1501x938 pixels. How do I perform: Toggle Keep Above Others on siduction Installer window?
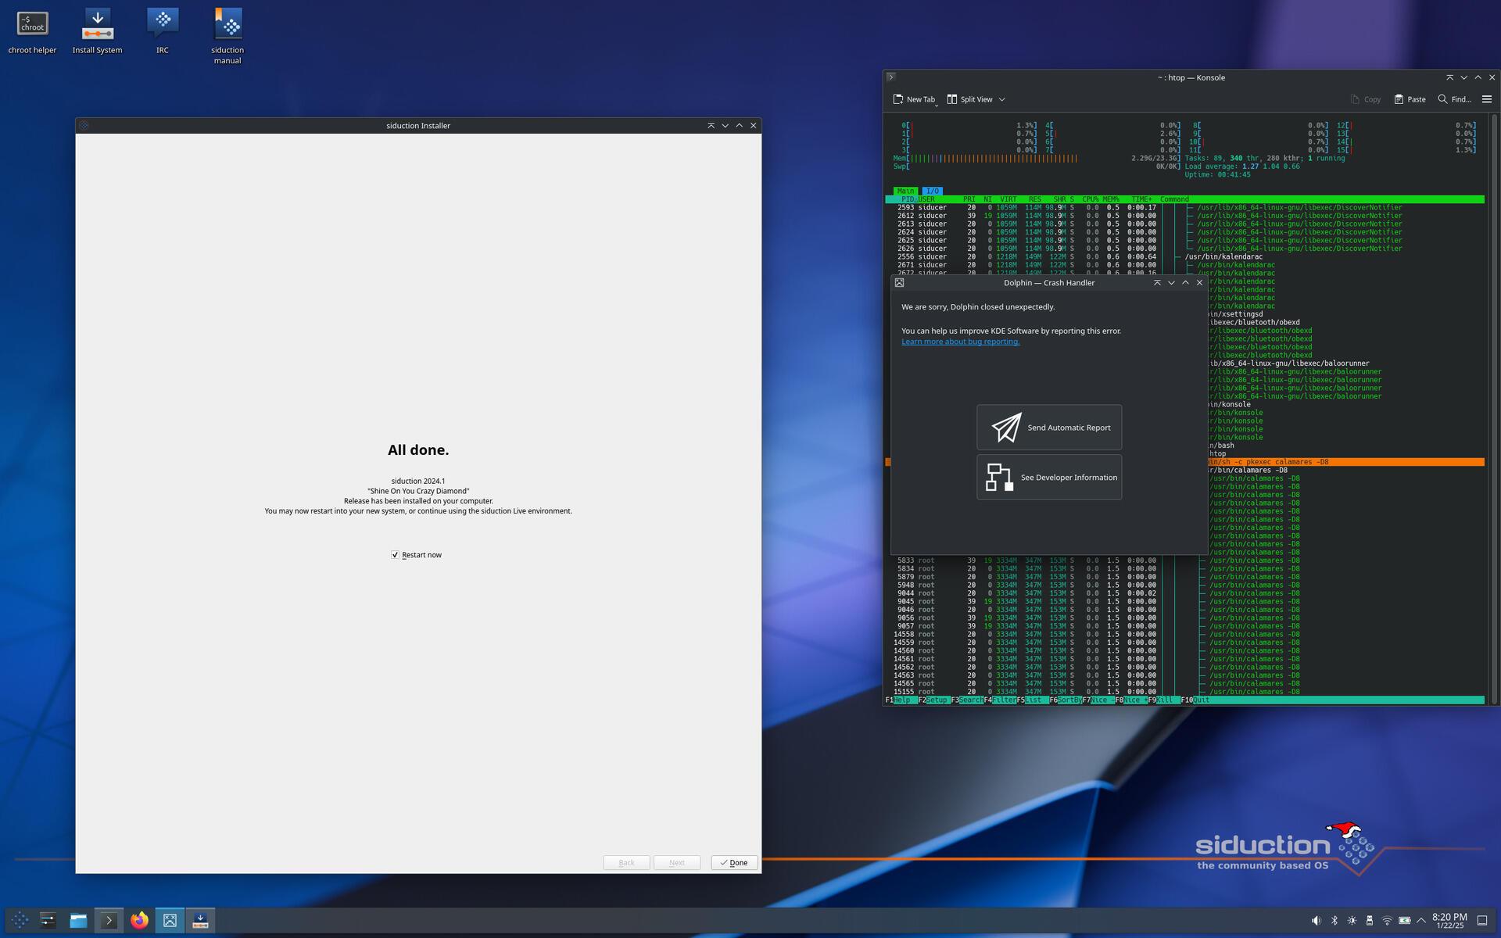point(711,126)
